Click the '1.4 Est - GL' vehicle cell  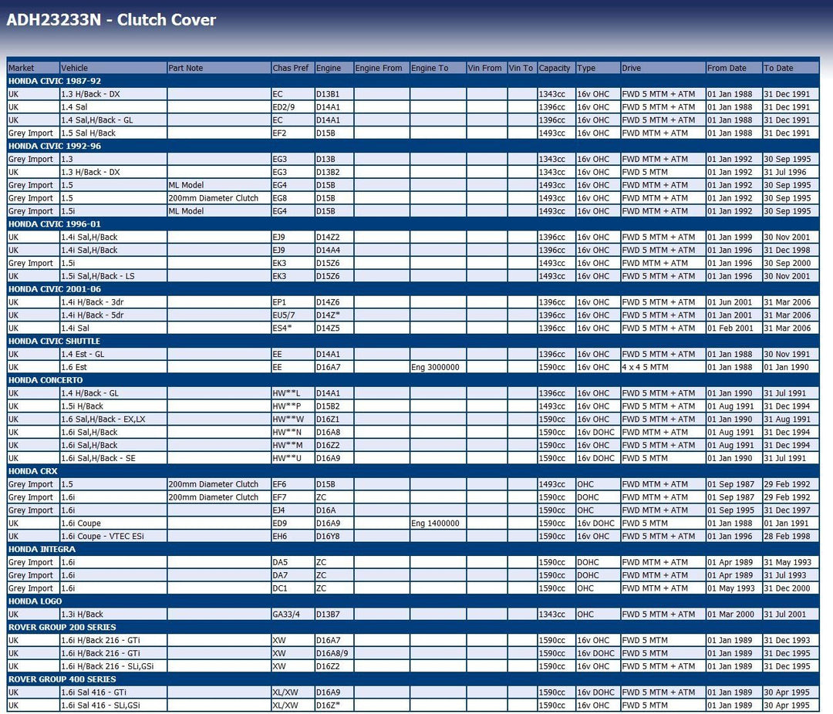tap(113, 355)
